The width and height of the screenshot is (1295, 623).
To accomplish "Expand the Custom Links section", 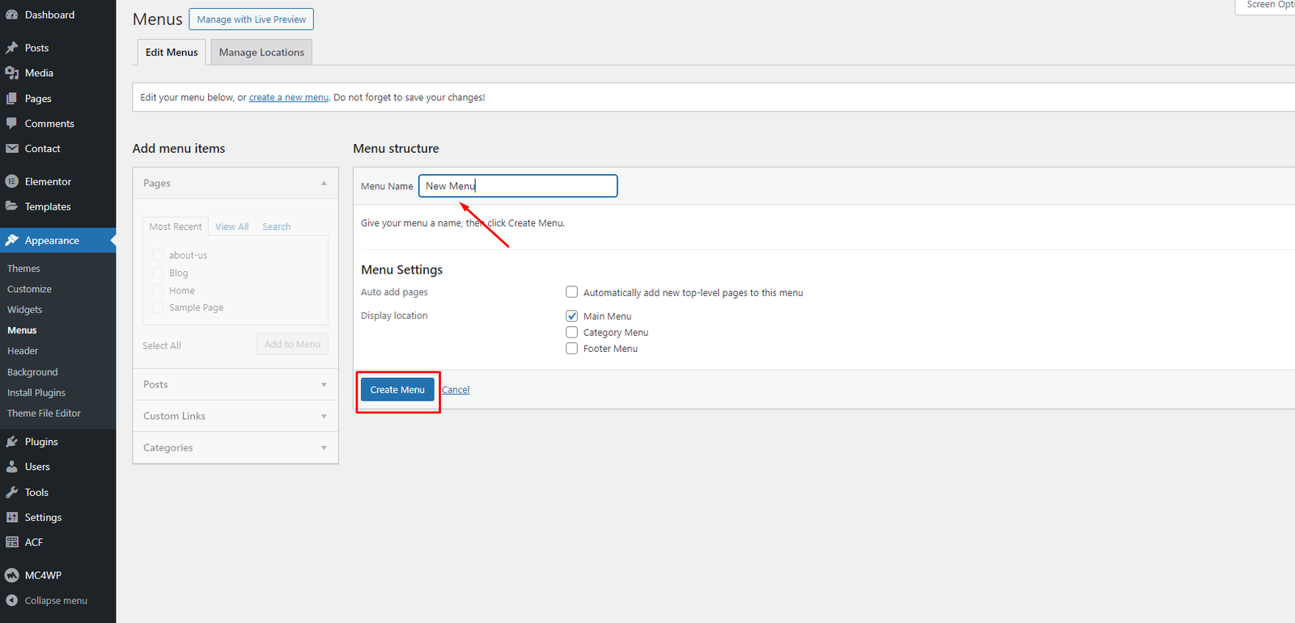I will point(235,416).
